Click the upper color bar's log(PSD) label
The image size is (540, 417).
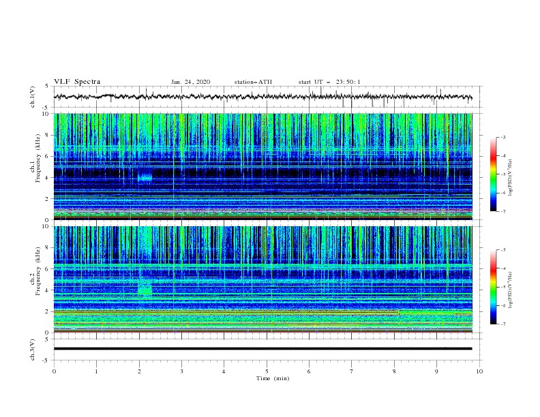(x=511, y=178)
